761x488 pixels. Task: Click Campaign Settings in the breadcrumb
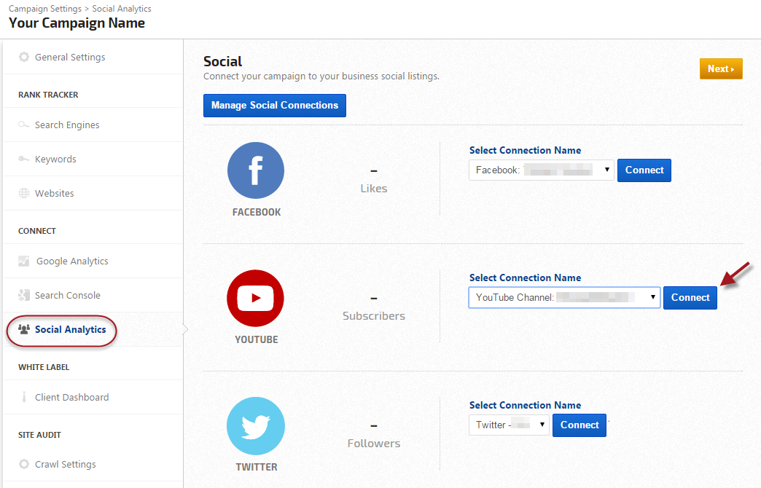click(45, 9)
